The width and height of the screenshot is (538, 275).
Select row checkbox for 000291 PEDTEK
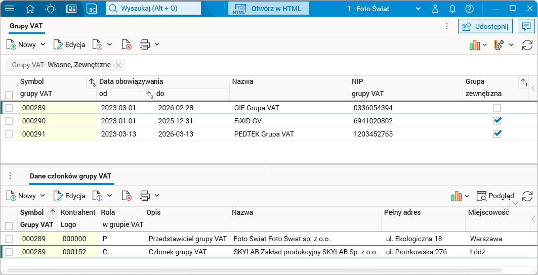pos(9,134)
